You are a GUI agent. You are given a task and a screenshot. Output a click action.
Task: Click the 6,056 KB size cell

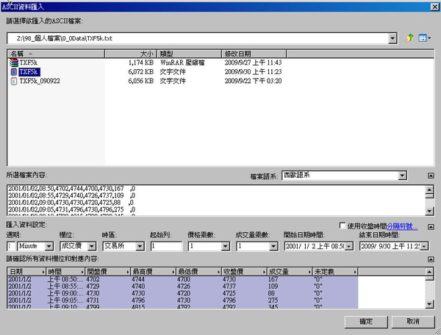(141, 81)
